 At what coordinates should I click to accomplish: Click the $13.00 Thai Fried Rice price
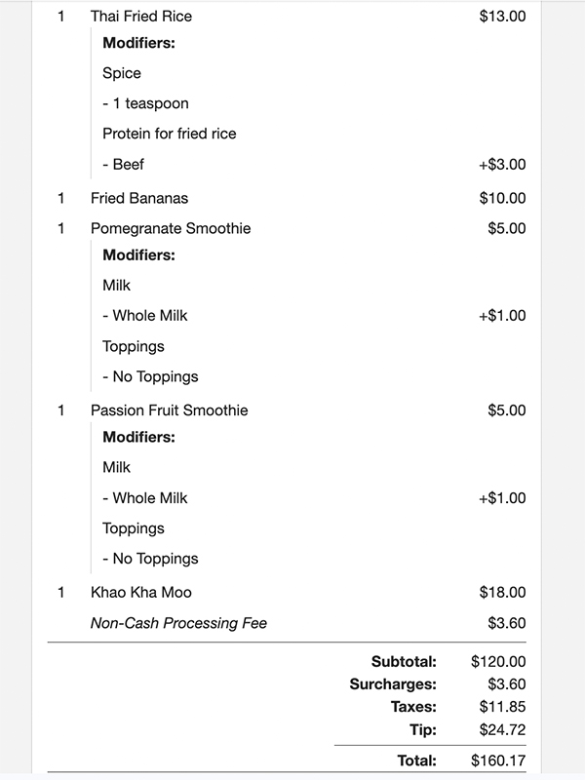502,17
